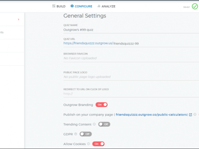Click the Quiz Name input field
Image resolution: width=199 pixels, height=149 pixels.
[129, 29]
